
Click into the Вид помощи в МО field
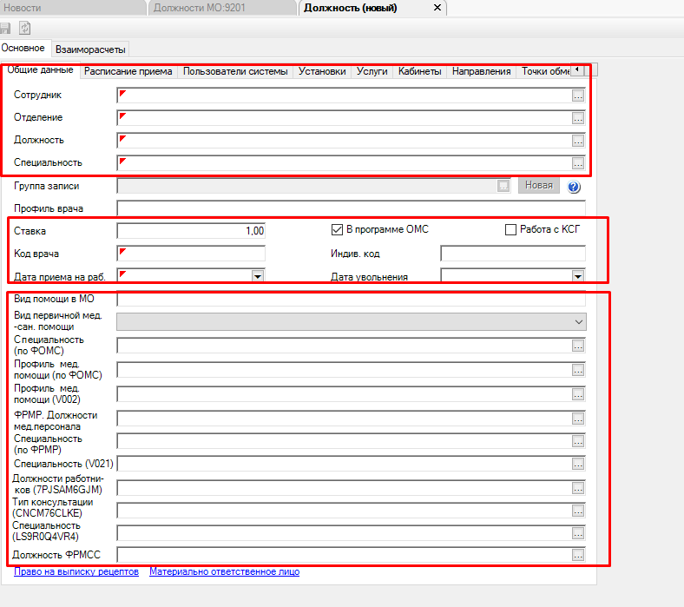(352, 300)
